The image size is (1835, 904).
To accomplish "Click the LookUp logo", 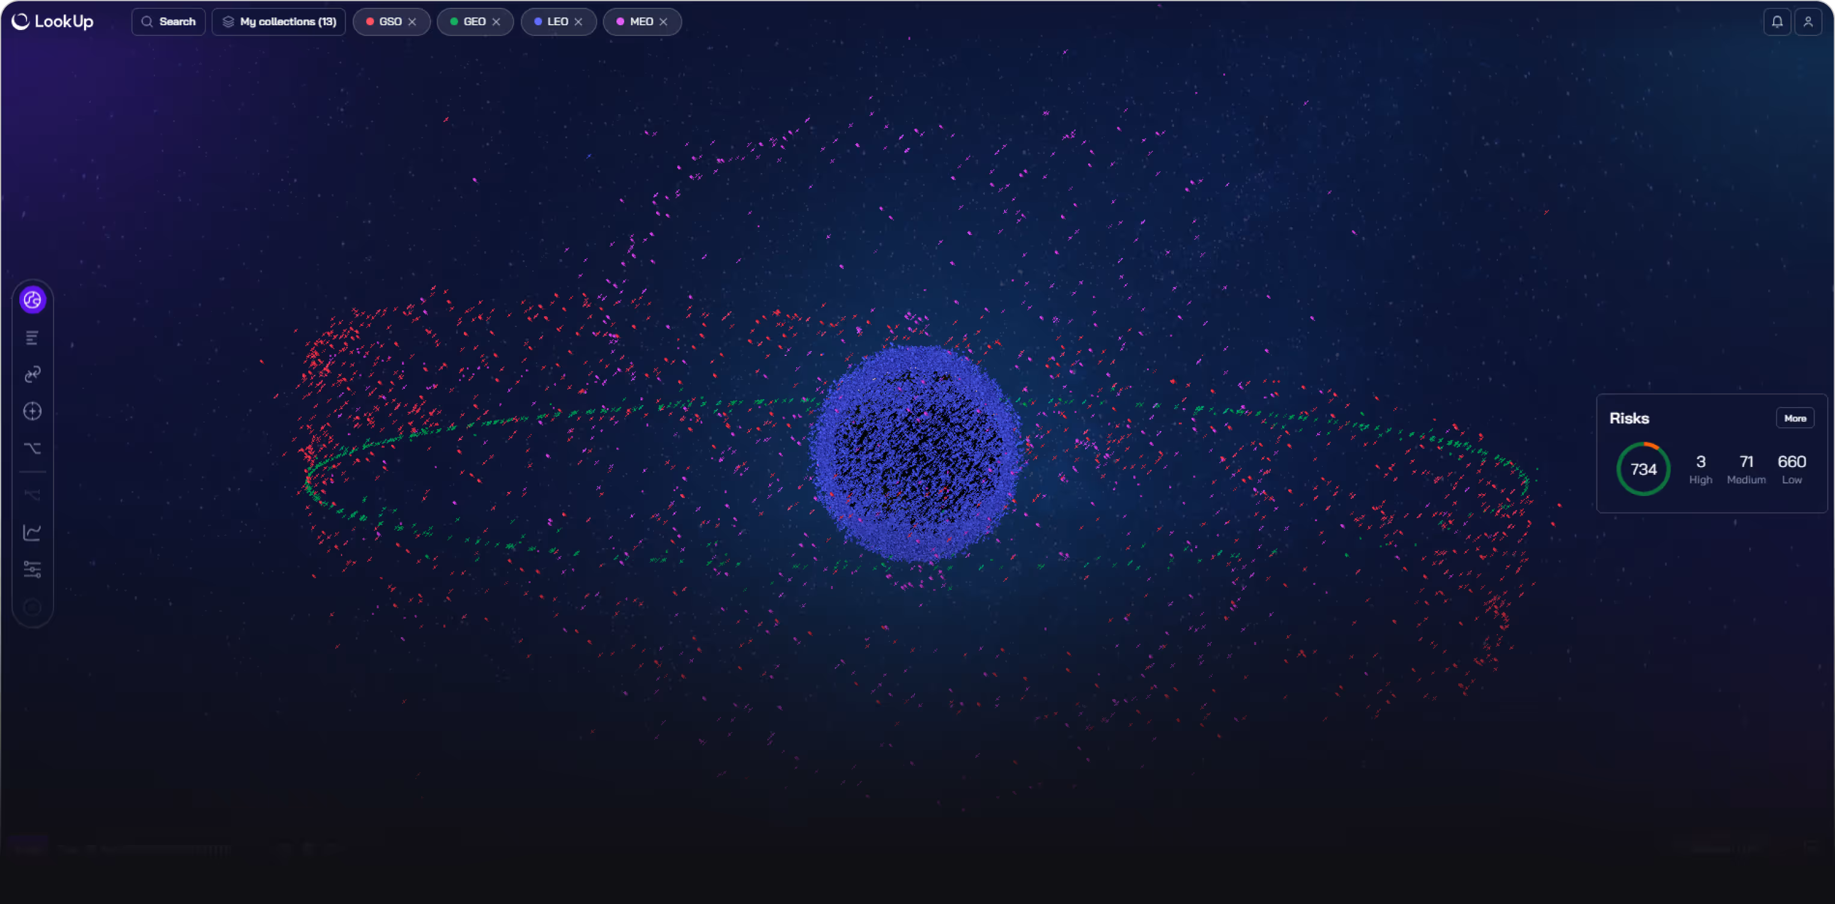I will 52,22.
